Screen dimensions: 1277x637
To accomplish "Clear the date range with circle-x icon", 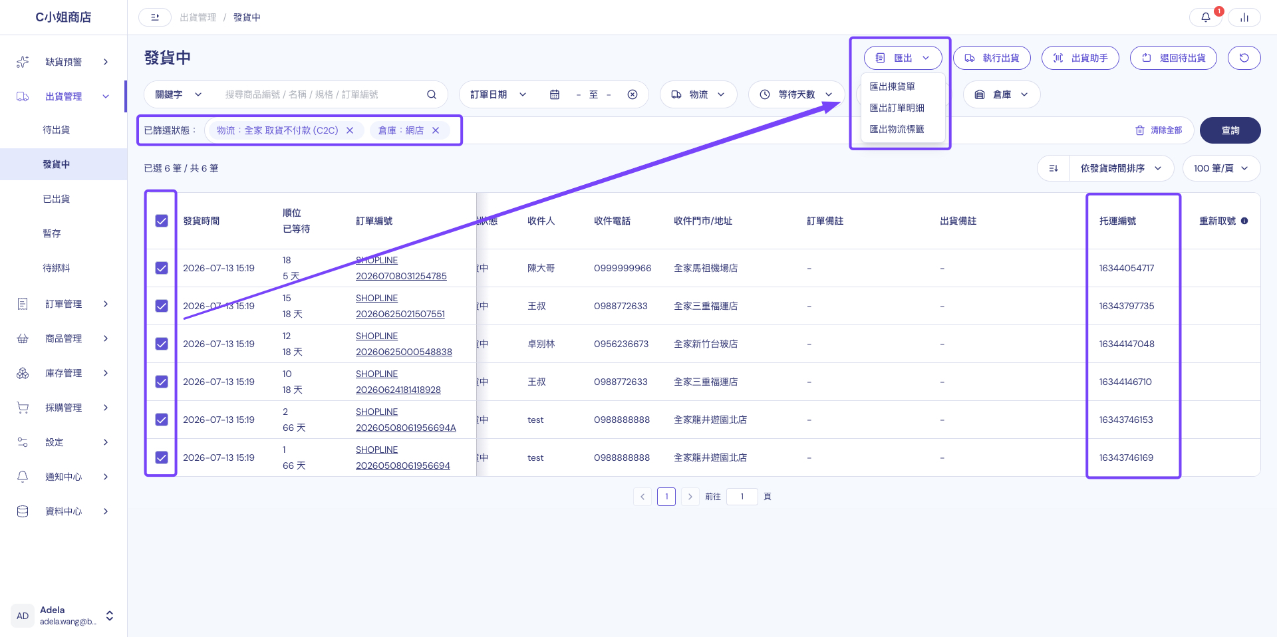I will 633,94.
